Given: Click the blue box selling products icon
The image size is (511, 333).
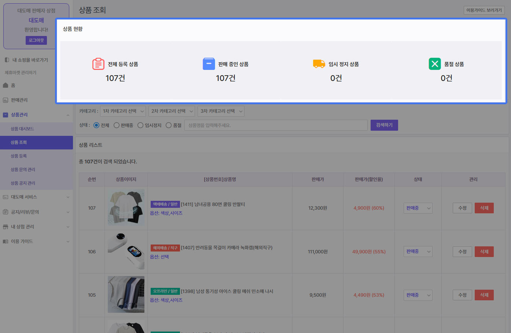Looking at the screenshot, I should 209,64.
